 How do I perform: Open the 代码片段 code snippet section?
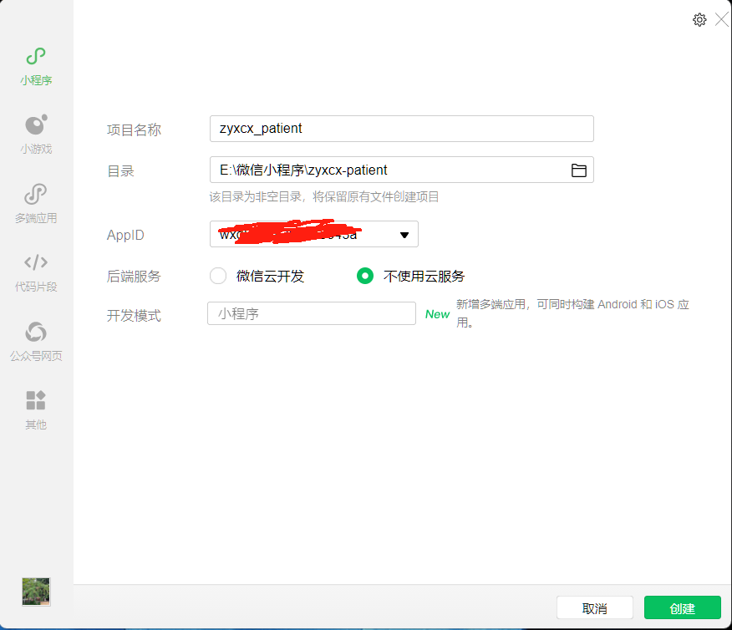36,262
